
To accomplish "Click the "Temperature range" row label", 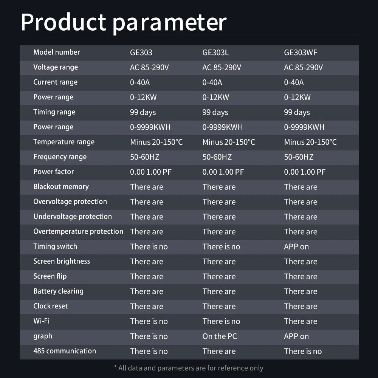I will coord(64,142).
